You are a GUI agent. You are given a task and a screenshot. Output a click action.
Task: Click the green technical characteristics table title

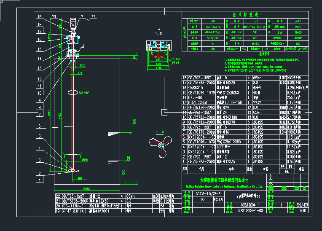tap(246, 14)
